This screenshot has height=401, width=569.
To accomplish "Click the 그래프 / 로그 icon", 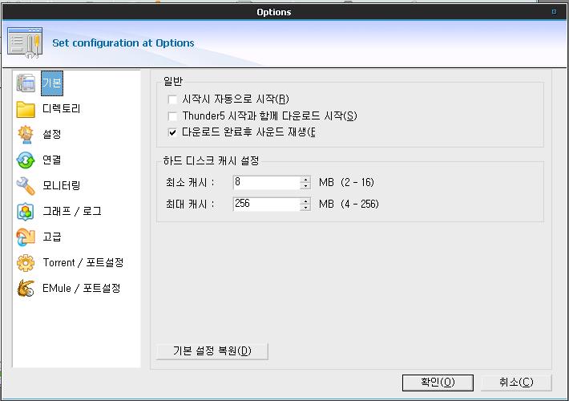I will point(26,212).
